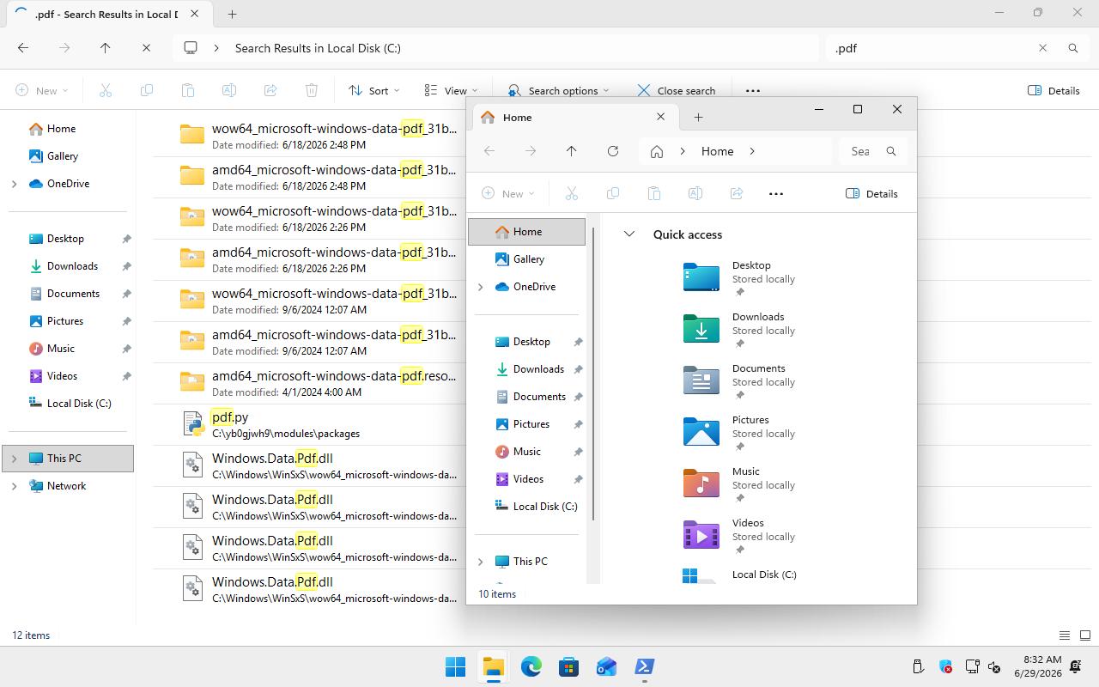
Task: Collapse the Quick access section
Action: [629, 234]
